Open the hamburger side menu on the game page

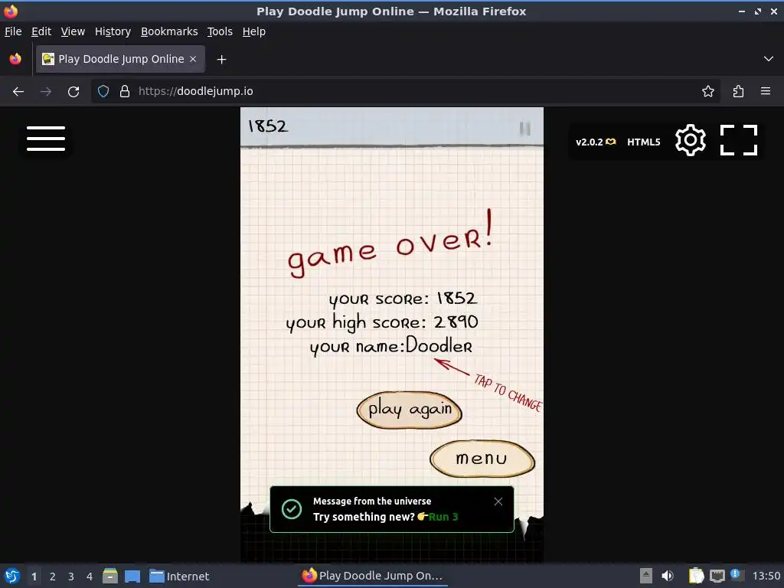pyautogui.click(x=46, y=139)
